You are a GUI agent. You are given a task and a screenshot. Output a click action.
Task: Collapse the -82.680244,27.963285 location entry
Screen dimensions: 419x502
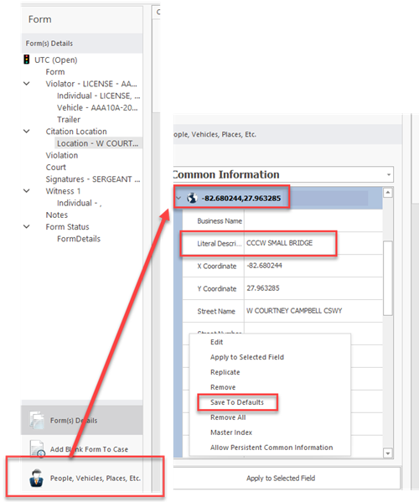point(178,198)
